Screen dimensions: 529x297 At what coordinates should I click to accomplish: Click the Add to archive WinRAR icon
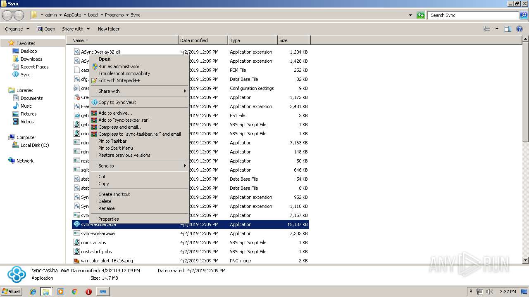pos(95,113)
